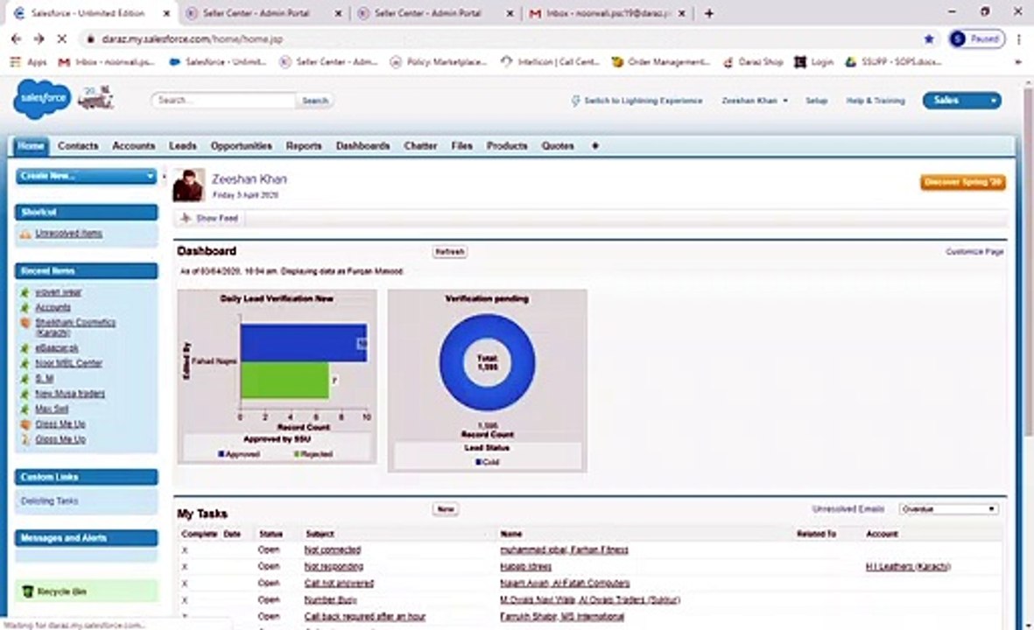Open the Zeeshan Khan user menu
The height and width of the screenshot is (630, 1034).
pos(755,100)
